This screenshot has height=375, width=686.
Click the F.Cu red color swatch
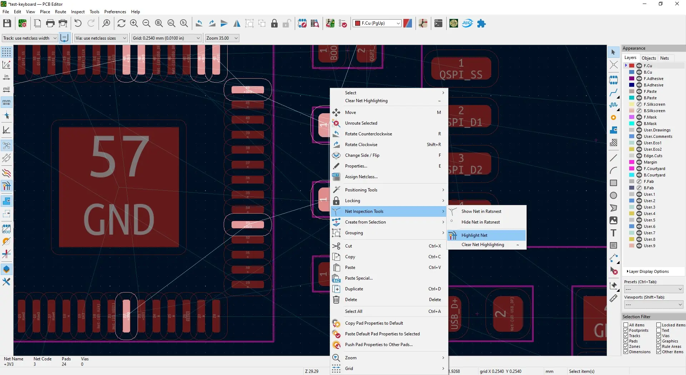pos(632,66)
